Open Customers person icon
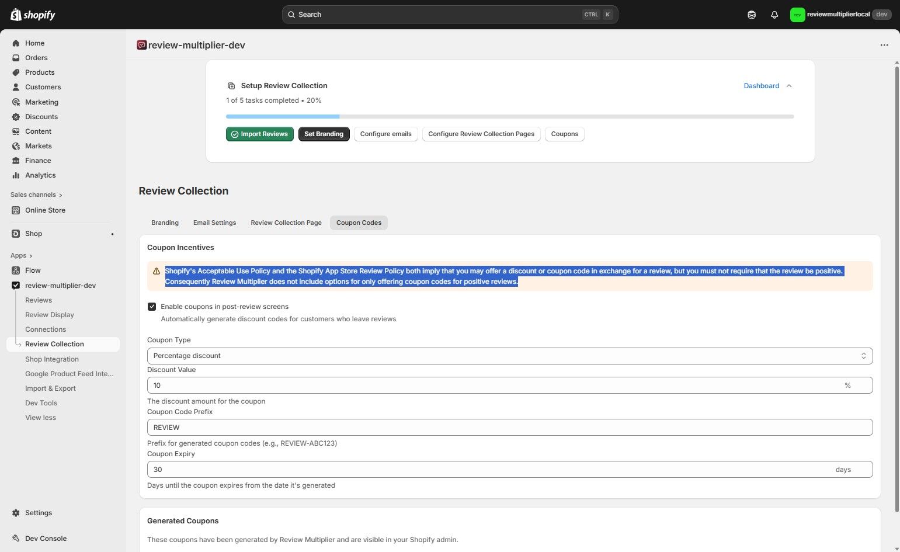Screen dimensions: 900x552 [16, 87]
